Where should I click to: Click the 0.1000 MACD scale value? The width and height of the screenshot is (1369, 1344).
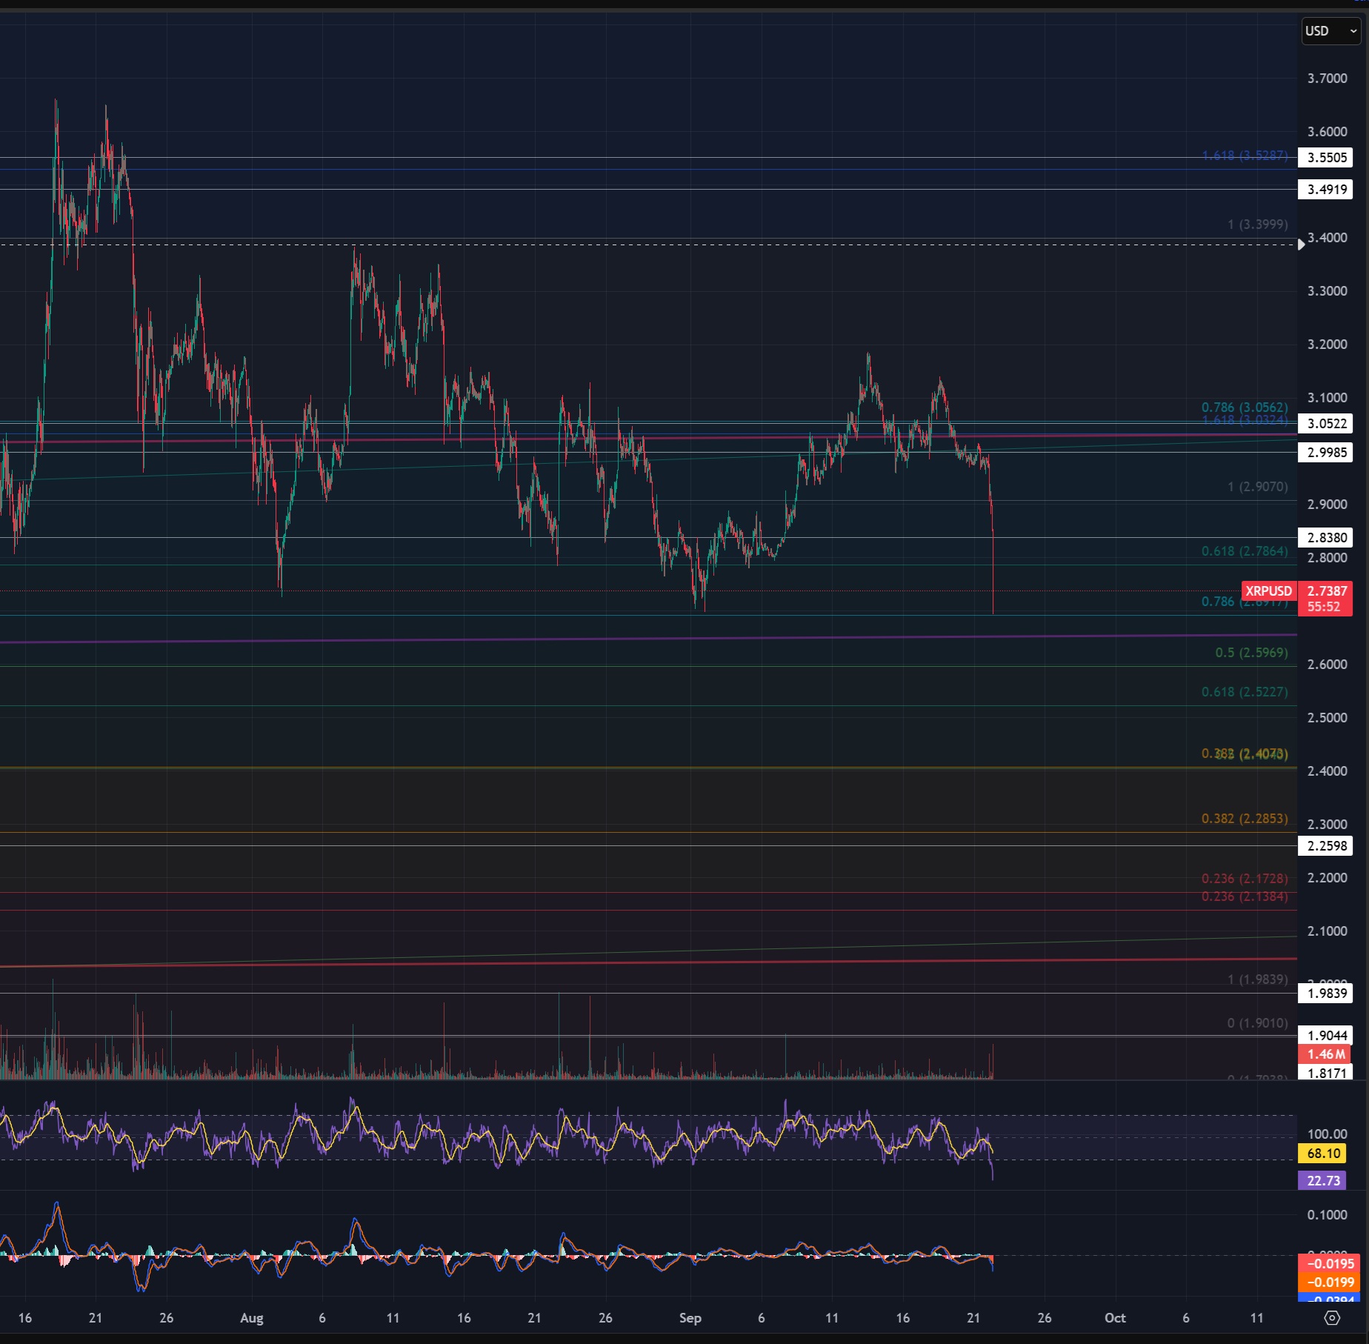tap(1327, 1215)
